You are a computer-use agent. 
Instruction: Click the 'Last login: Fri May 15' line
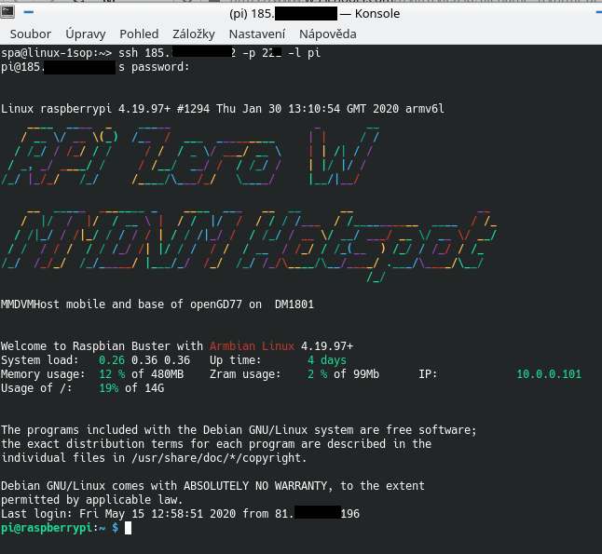click(x=180, y=514)
